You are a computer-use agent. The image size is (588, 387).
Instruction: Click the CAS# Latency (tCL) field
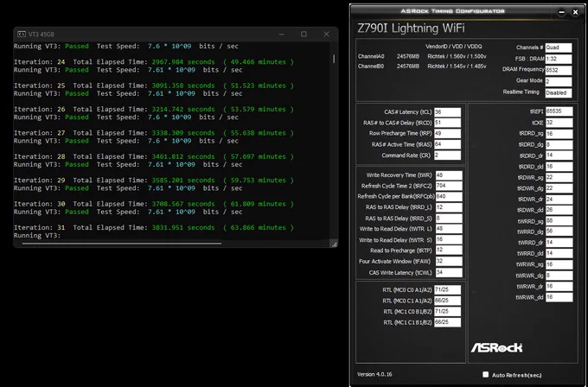[447, 112]
